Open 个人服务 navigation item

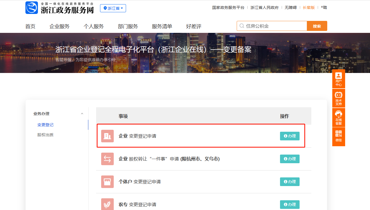pyautogui.click(x=94, y=26)
